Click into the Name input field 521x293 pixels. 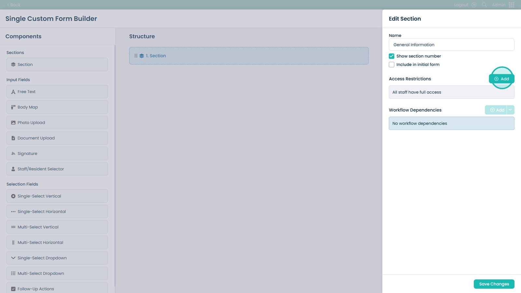(452, 45)
